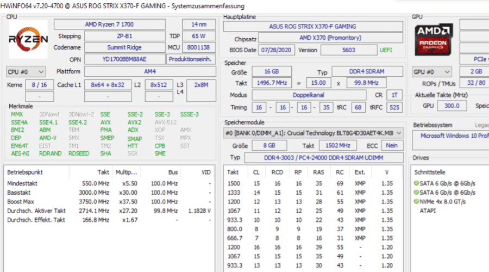The image size is (489, 272).
Task: Click the AMD Ryzen 7 1700 name field
Action: [109, 24]
